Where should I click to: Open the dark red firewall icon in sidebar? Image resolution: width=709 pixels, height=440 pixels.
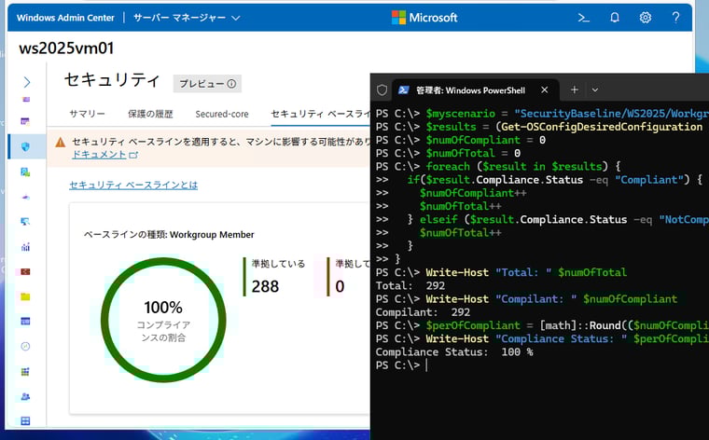(25, 271)
